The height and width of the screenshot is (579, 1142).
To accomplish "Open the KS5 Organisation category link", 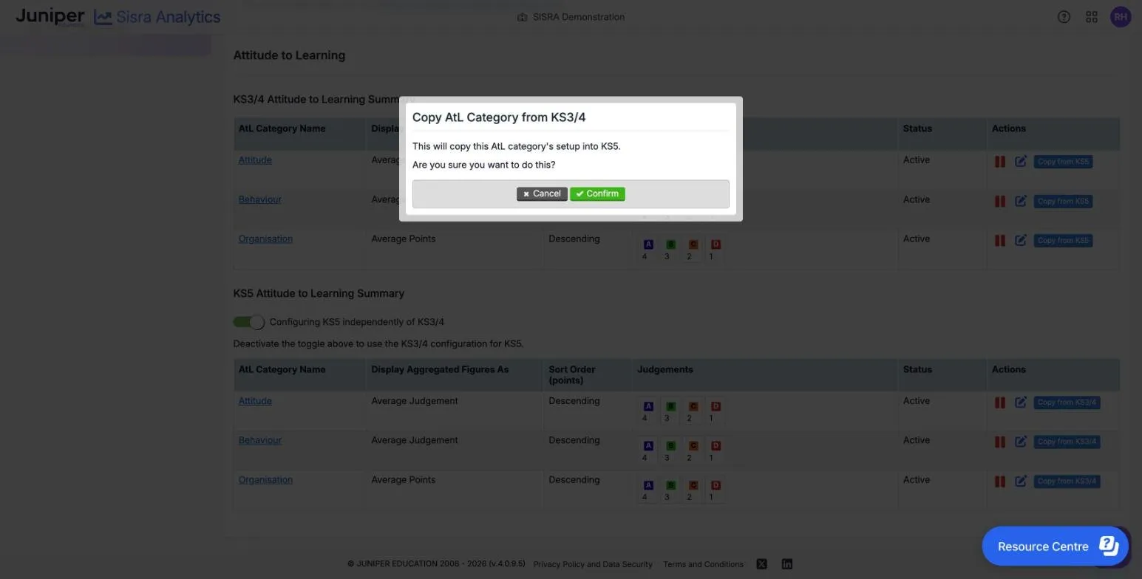I will [x=265, y=479].
